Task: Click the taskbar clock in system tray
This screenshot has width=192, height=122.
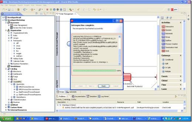Action: click(186, 119)
